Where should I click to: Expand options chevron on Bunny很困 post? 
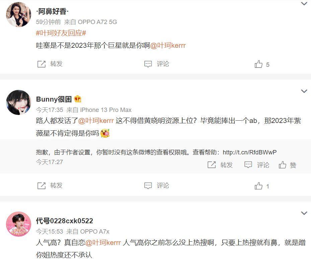pyautogui.click(x=304, y=91)
